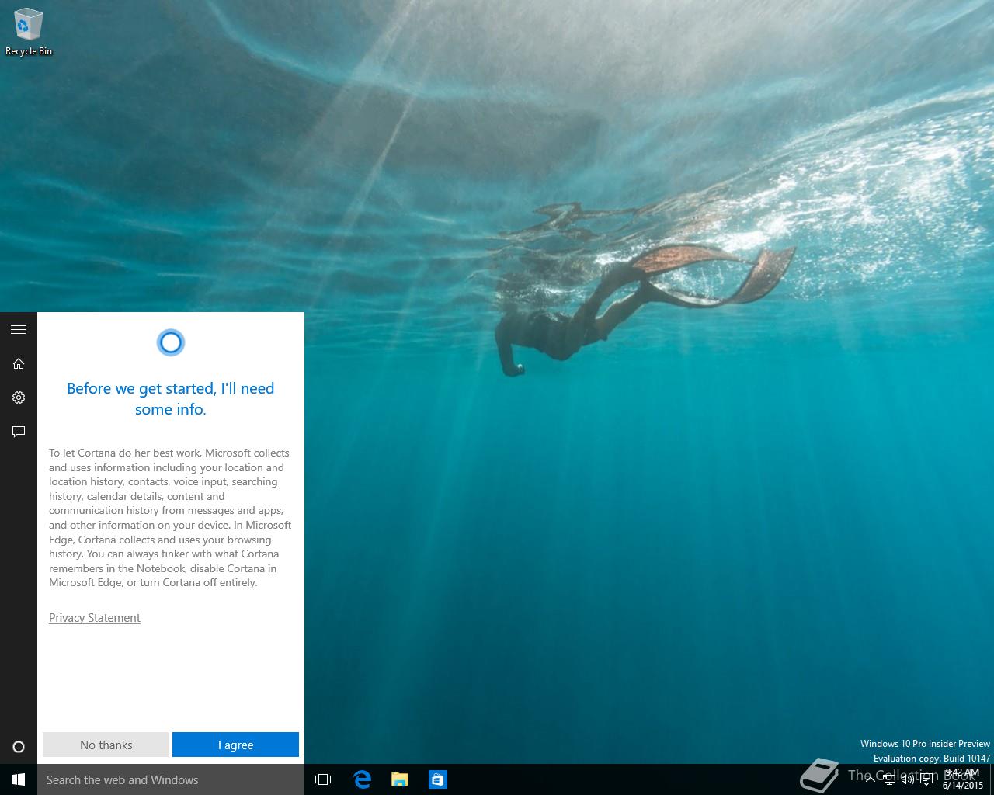
Task: Go to Cortana Home
Action: click(x=19, y=363)
